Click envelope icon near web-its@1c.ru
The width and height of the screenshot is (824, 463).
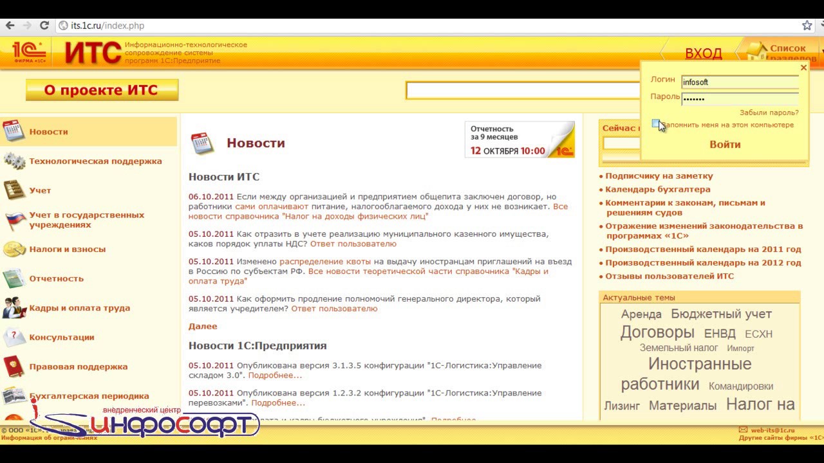coord(744,430)
